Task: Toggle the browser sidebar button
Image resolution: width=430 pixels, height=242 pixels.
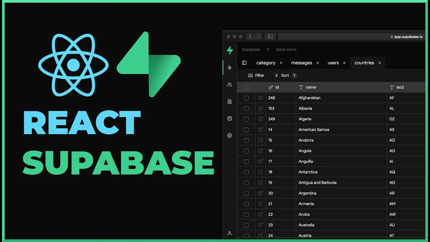Action: [x=270, y=36]
